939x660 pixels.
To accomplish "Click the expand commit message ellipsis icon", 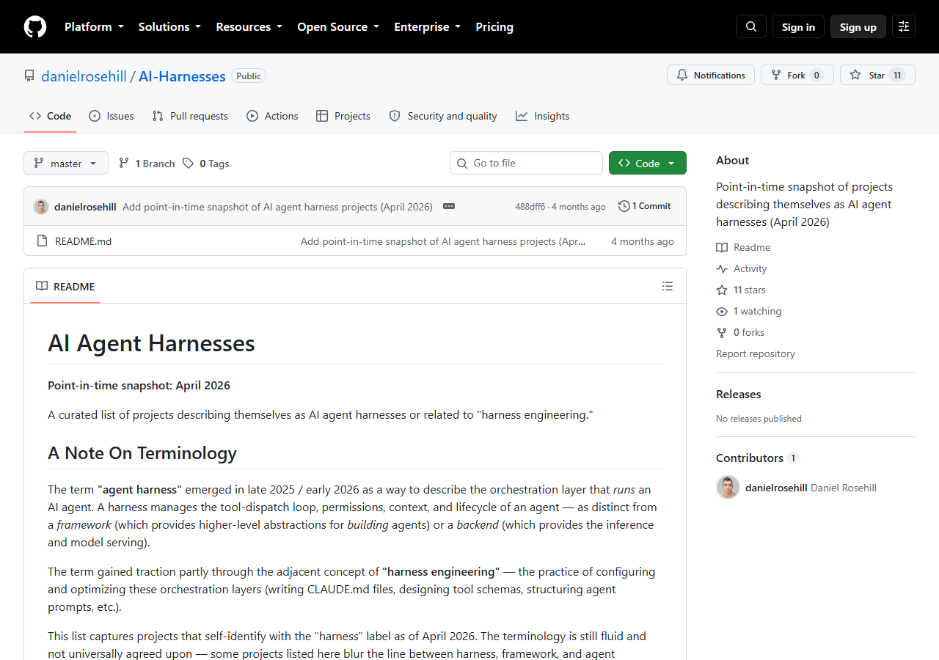I will 449,206.
